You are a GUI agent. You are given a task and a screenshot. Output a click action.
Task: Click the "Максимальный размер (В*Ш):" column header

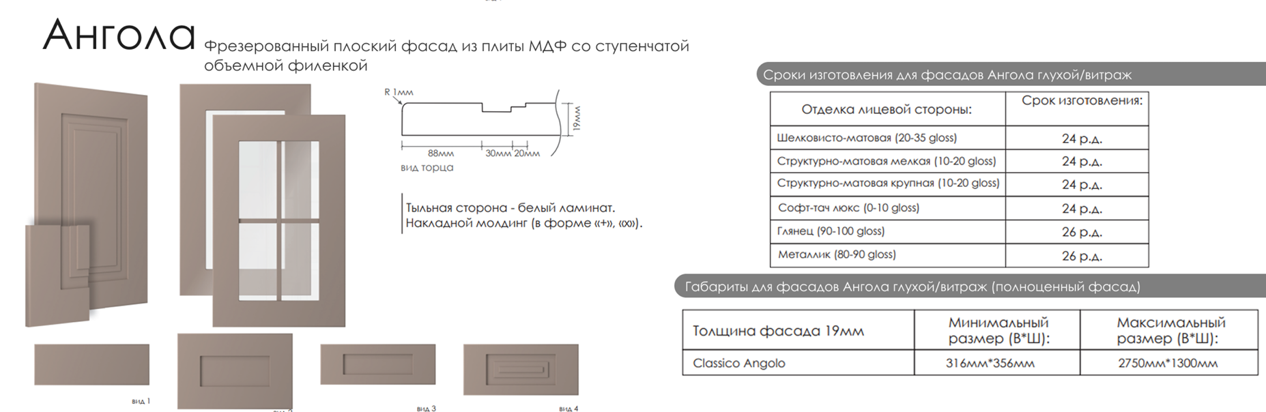(1169, 331)
